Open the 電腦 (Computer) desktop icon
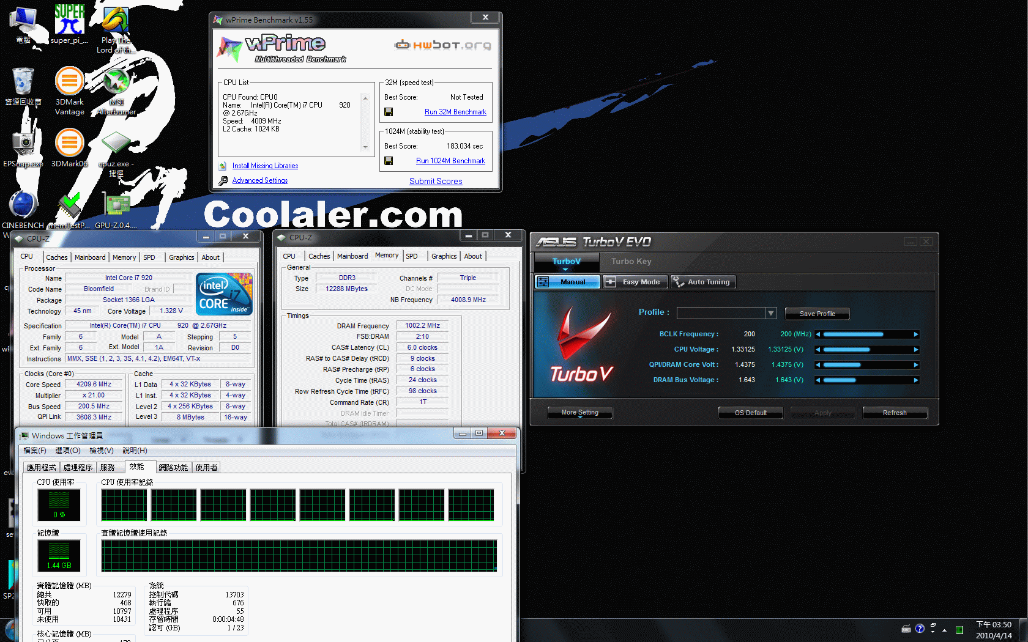 [x=23, y=23]
